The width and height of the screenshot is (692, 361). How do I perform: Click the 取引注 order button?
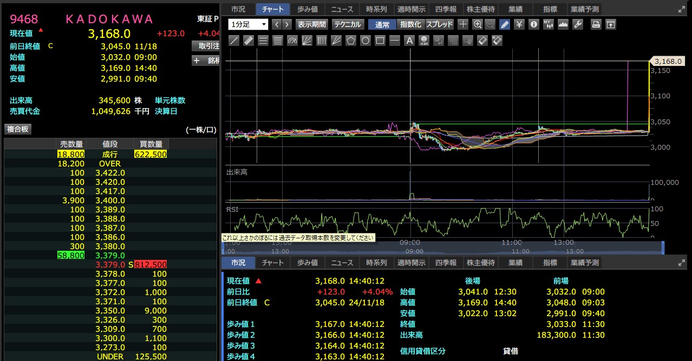coord(205,46)
